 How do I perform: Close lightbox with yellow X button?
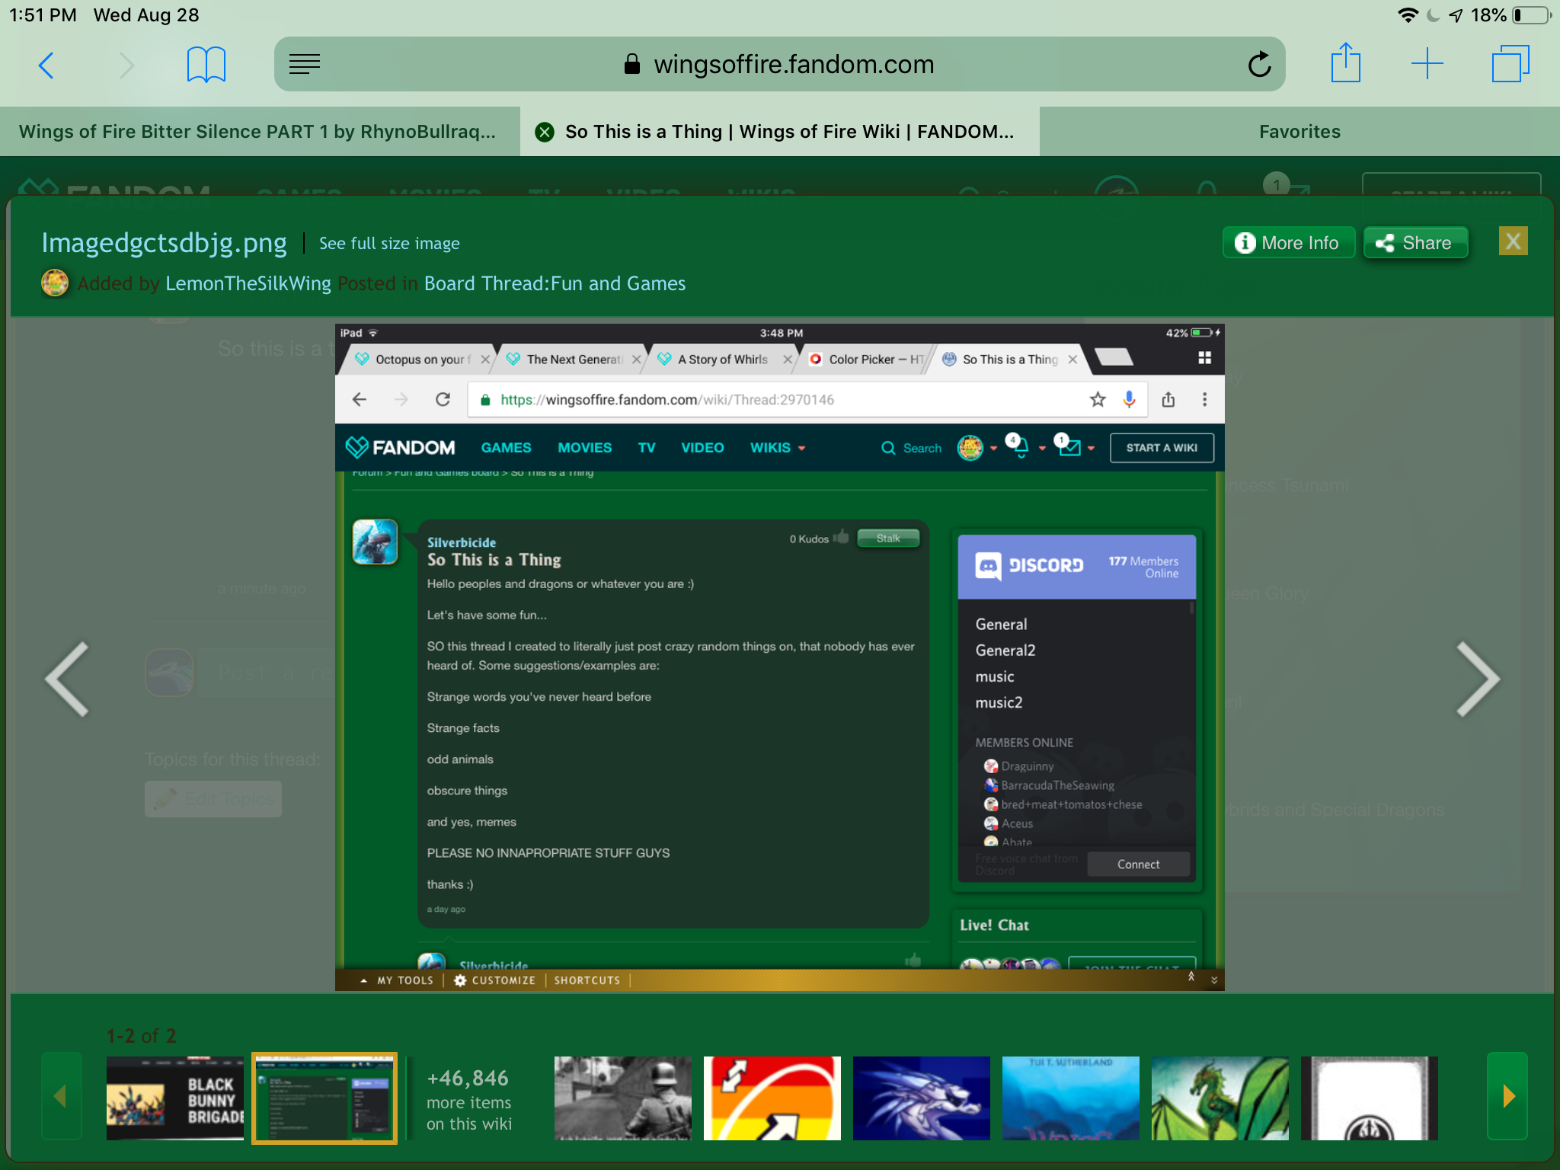click(x=1513, y=241)
